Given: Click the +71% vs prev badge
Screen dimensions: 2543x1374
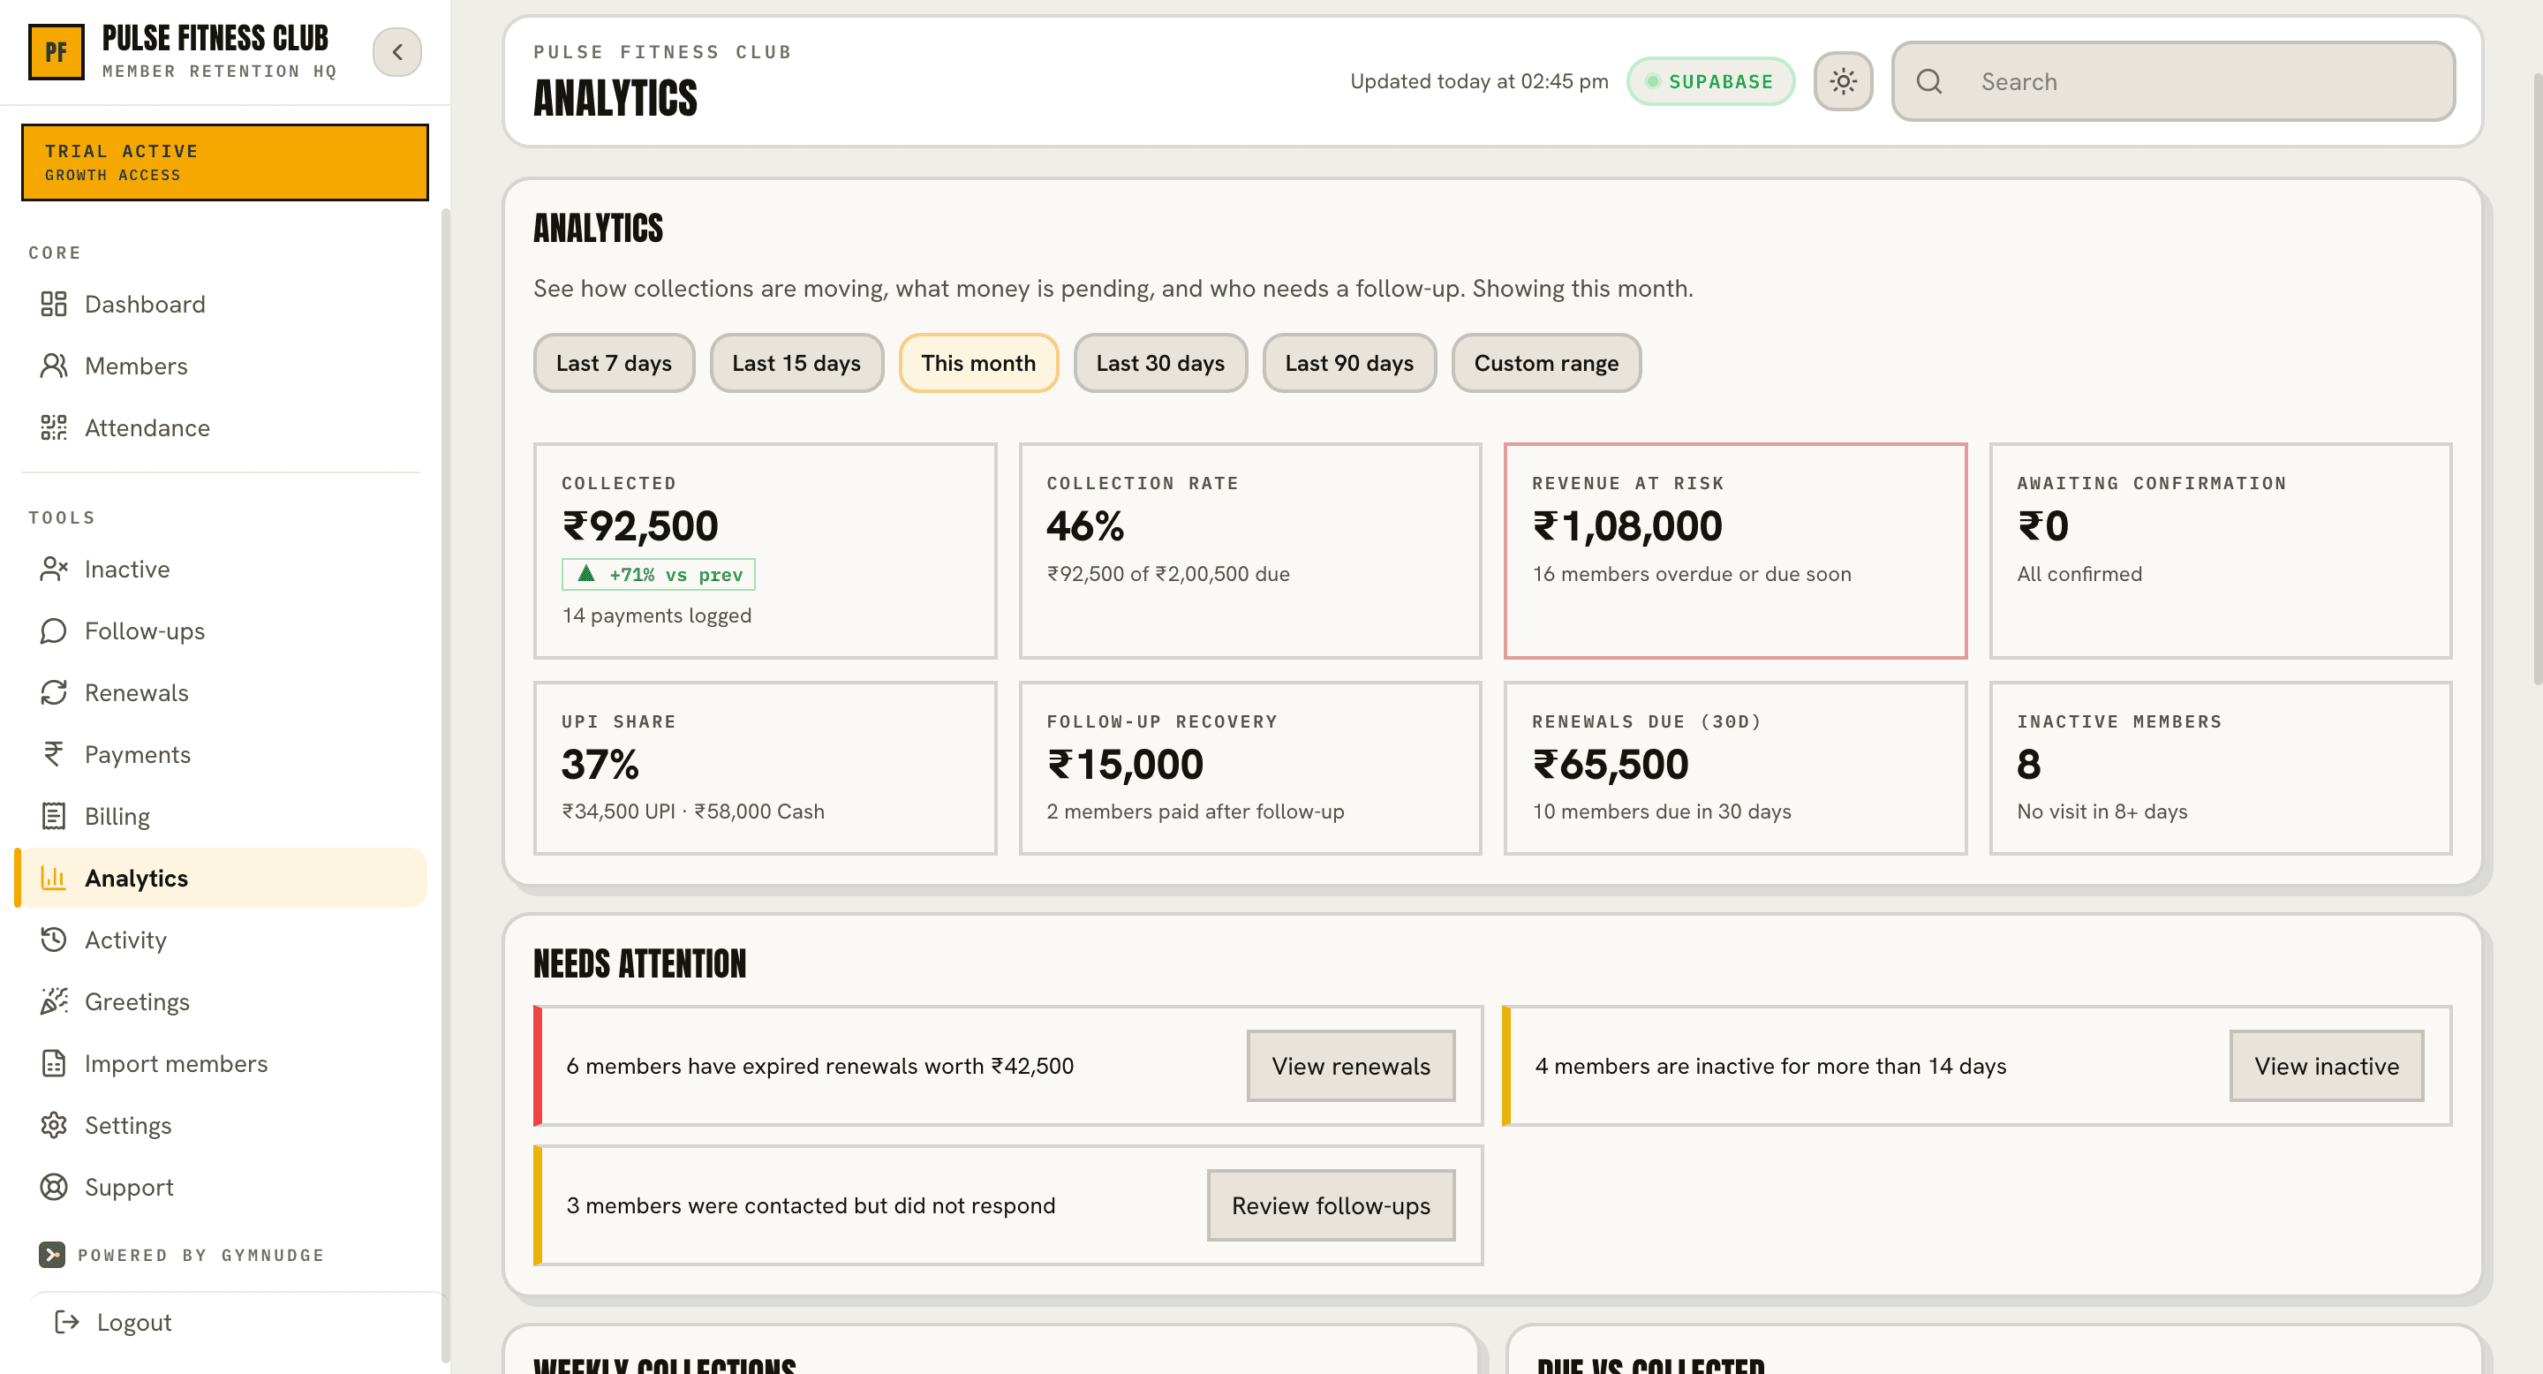Looking at the screenshot, I should pos(659,575).
